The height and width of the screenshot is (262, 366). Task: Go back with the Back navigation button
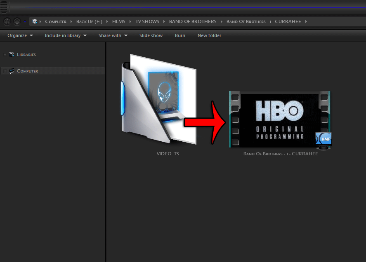click(x=7, y=22)
